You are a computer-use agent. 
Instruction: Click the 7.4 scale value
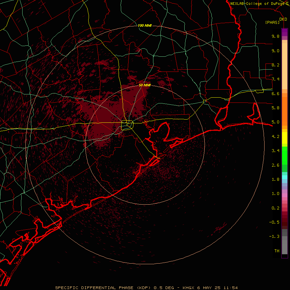(x=275, y=79)
